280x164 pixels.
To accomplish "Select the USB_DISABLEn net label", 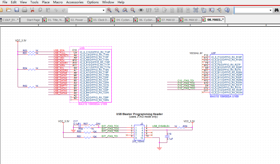I will [x=161, y=126].
